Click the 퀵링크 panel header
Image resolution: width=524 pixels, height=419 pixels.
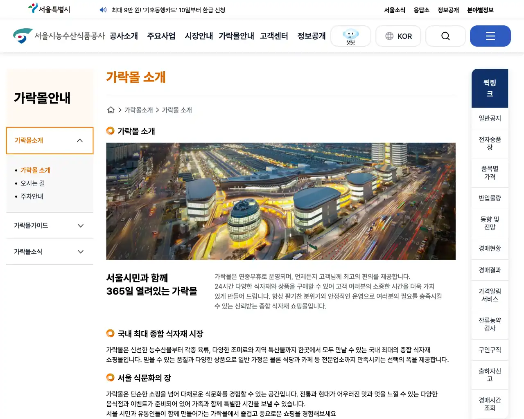click(x=490, y=88)
